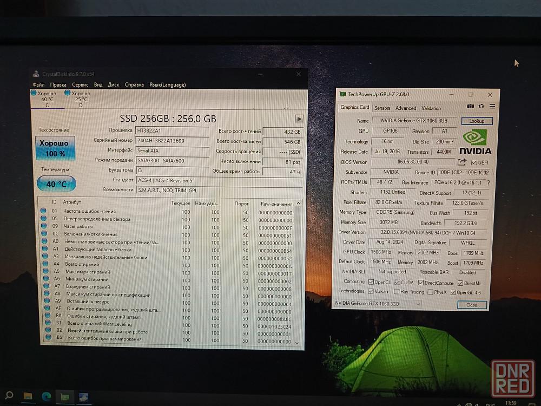541x406 pixels.
Task: Click the BIOS export share icon
Action: (461, 162)
